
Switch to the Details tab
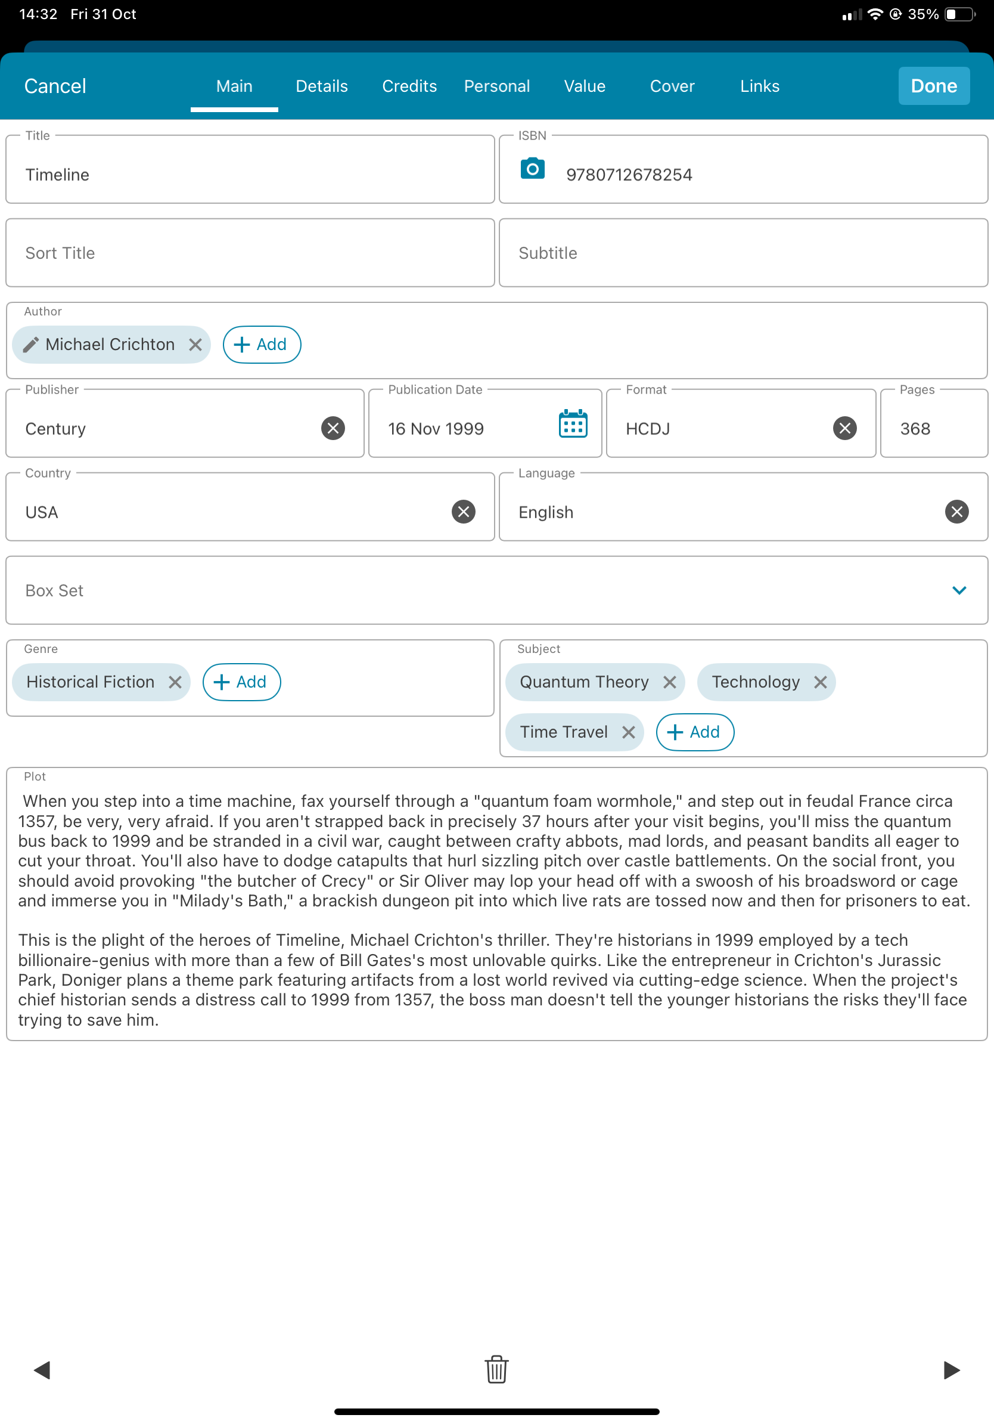click(x=322, y=86)
